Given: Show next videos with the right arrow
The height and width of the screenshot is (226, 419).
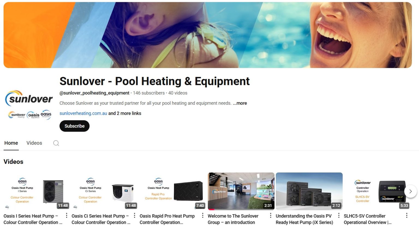Looking at the screenshot, I should click(x=410, y=191).
